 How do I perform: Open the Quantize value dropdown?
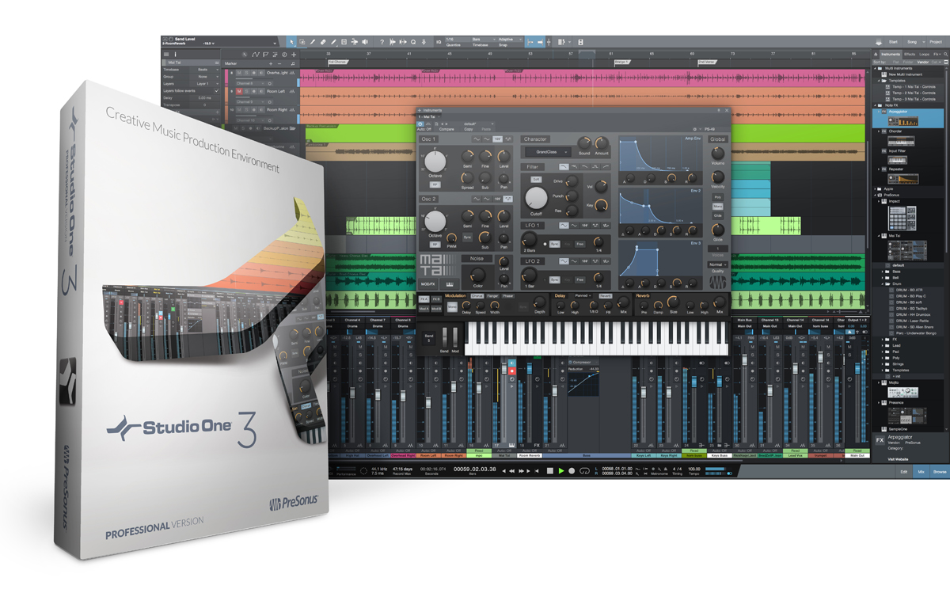click(x=458, y=40)
